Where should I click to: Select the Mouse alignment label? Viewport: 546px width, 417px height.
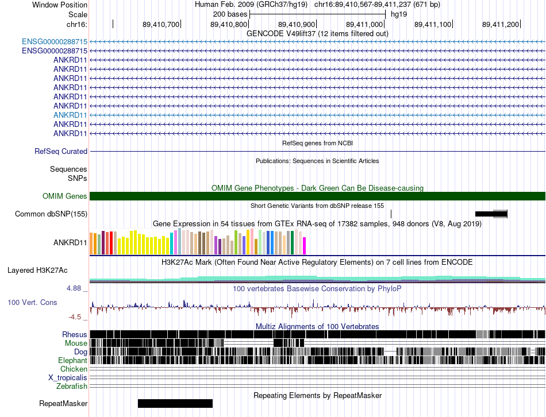tap(75, 343)
